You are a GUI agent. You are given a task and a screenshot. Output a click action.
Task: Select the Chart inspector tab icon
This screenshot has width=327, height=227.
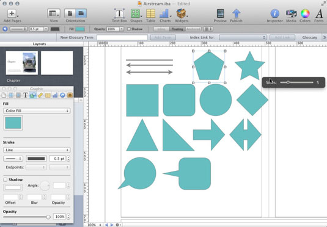pos(55,95)
